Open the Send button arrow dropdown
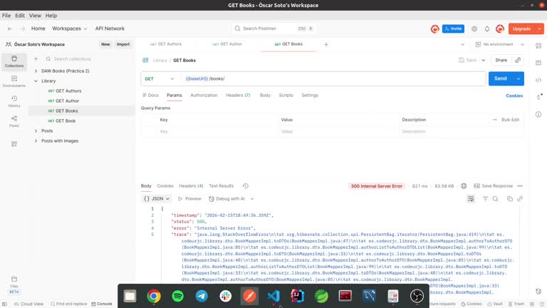Screen dimensions: 547x308 (519, 78)
